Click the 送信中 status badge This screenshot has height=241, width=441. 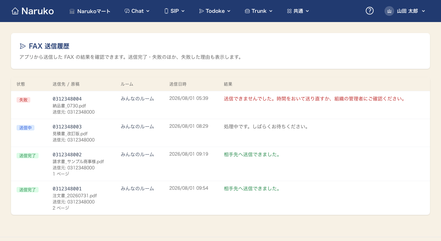[25, 128]
